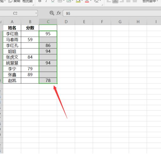This screenshot has height=154, width=161.
Task: Apply the yellow fill color
Action: point(78,1)
